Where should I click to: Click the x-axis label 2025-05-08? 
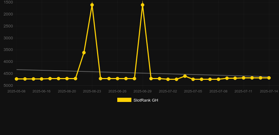[16, 91]
